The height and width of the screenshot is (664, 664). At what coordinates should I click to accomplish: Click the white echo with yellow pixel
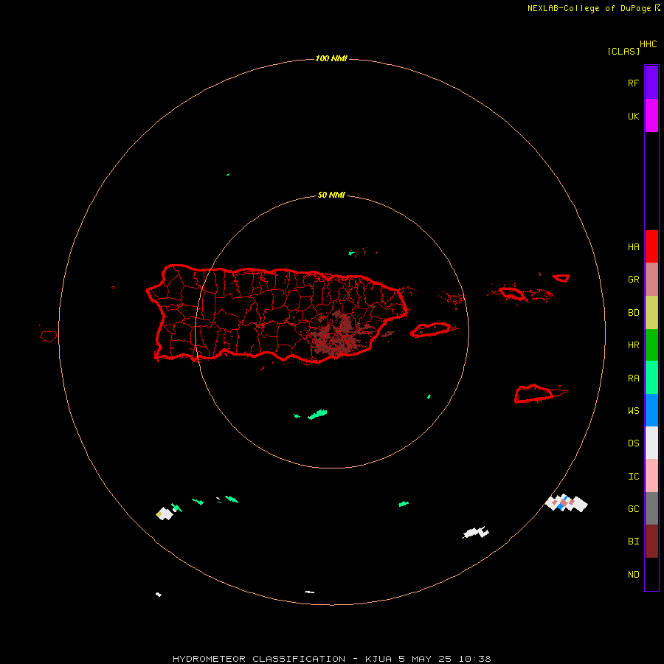point(165,513)
